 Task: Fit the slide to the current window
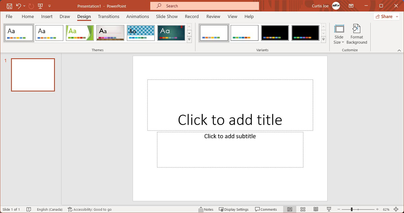tap(396, 209)
